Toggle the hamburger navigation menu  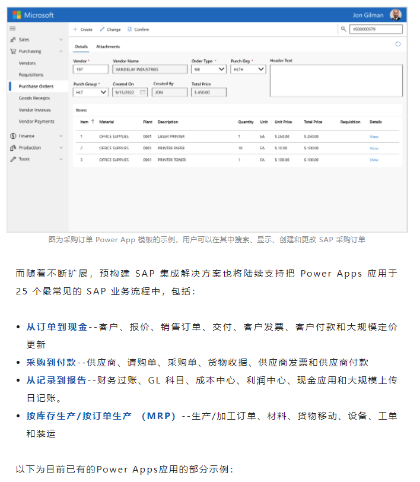12,28
